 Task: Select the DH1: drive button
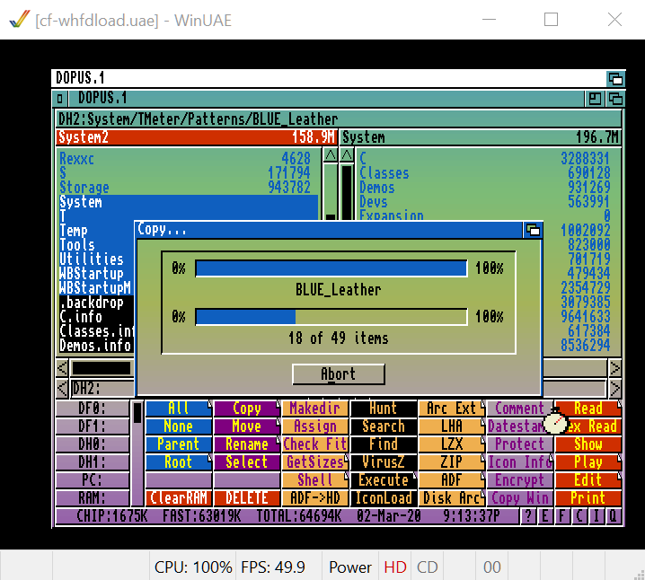93,462
